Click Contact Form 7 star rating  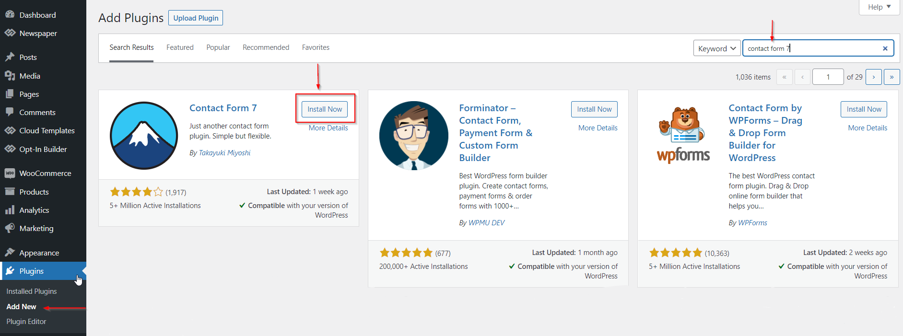click(x=137, y=192)
